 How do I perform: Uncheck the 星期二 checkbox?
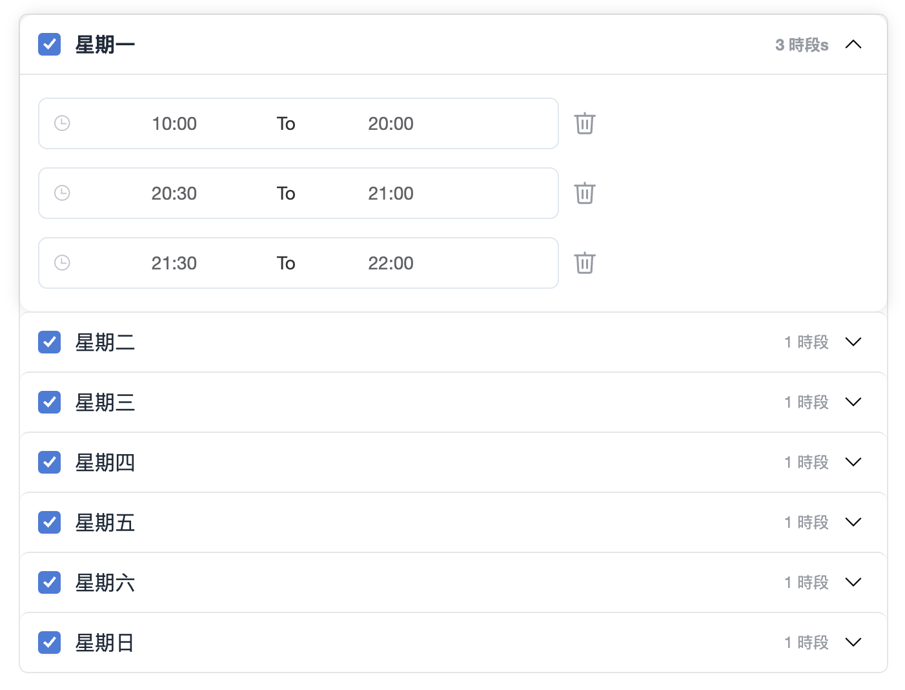[50, 342]
